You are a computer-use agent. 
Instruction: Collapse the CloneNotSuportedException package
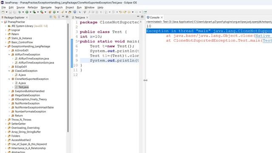(x=9, y=79)
